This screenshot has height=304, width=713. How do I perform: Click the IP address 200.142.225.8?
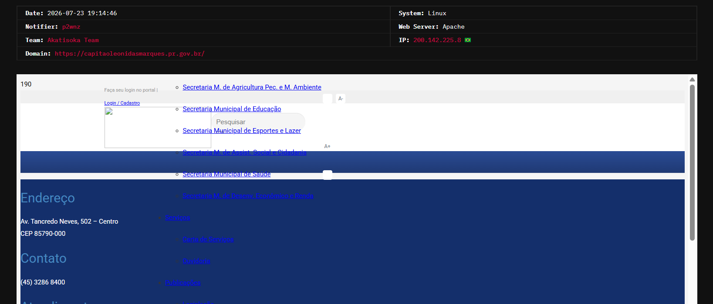pos(437,40)
